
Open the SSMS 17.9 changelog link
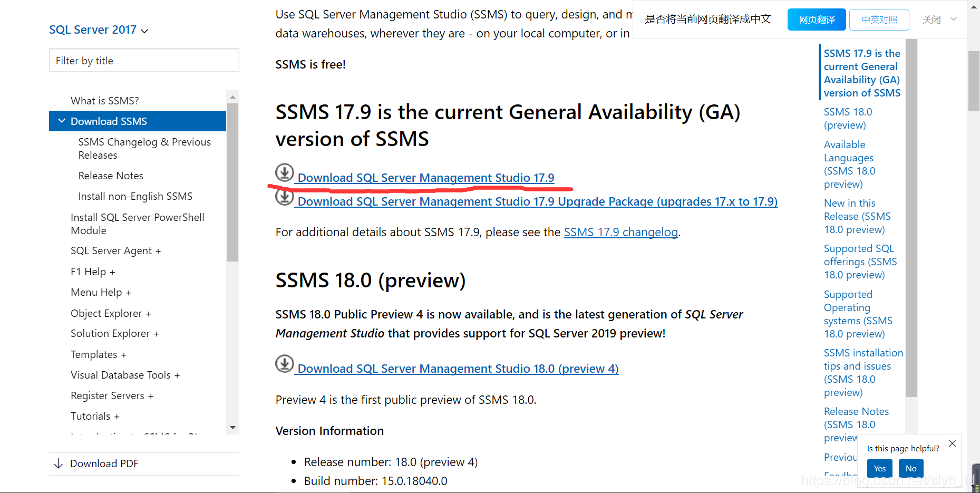click(x=620, y=233)
